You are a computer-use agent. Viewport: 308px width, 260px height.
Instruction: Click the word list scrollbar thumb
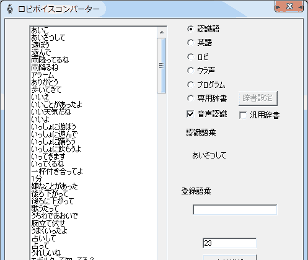click(x=161, y=66)
